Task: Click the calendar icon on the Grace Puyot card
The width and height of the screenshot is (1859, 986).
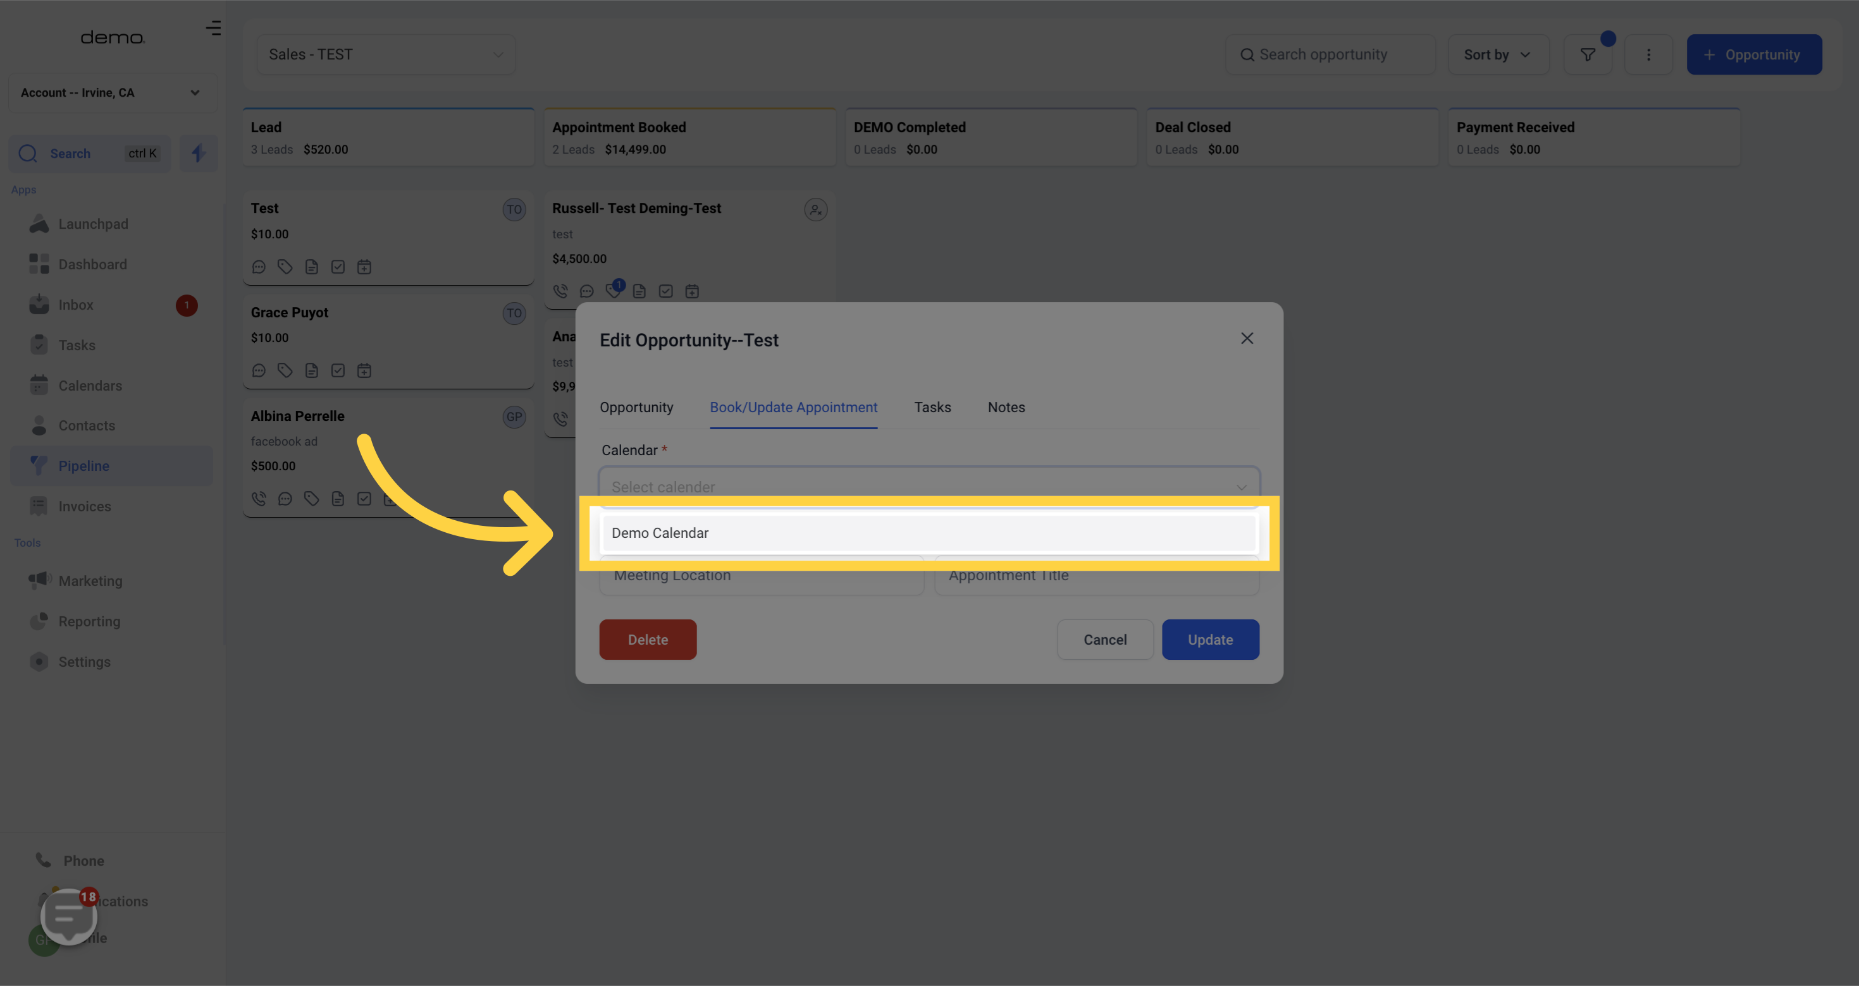Action: click(x=364, y=371)
